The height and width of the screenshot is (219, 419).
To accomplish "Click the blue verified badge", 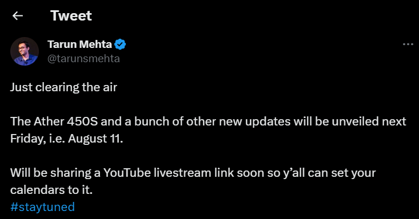I will 120,44.
